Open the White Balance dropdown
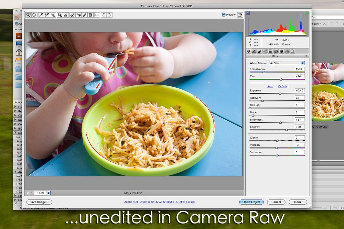The width and height of the screenshot is (344, 229). point(287,63)
